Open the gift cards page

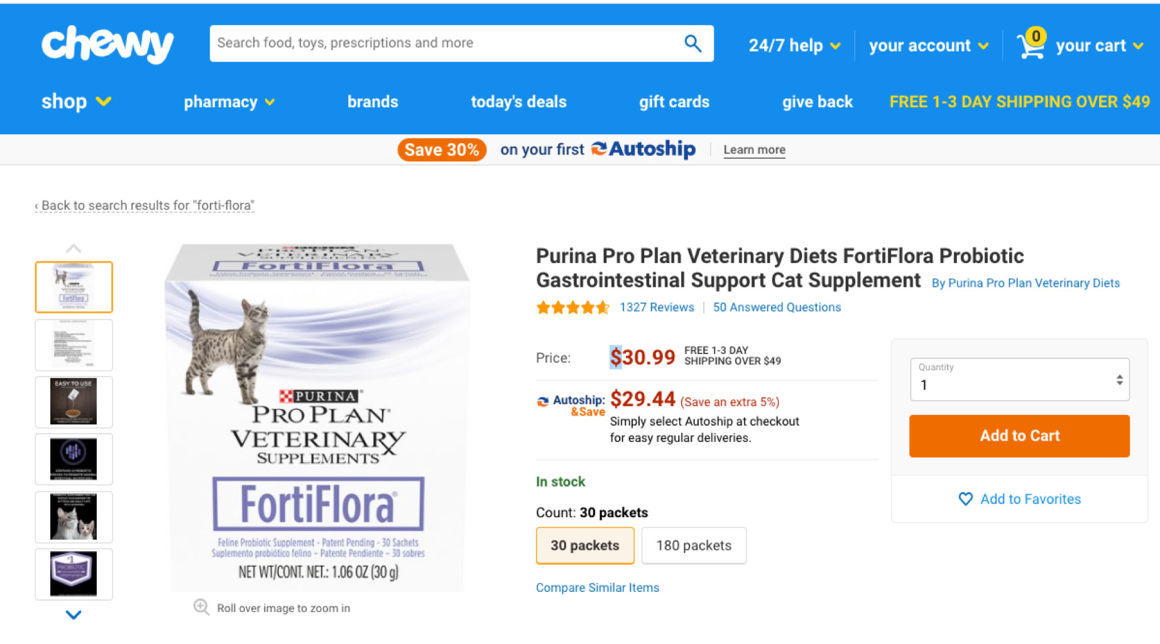(x=674, y=102)
